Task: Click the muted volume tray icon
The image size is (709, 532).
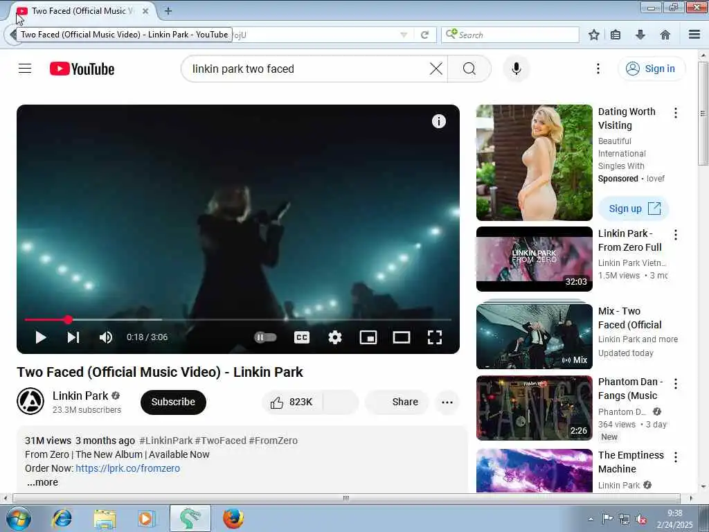Action: coord(641,520)
